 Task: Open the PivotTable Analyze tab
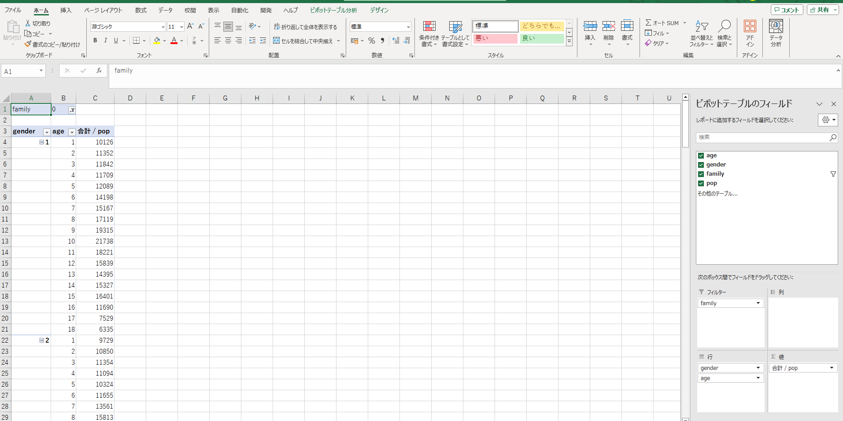pyautogui.click(x=333, y=10)
